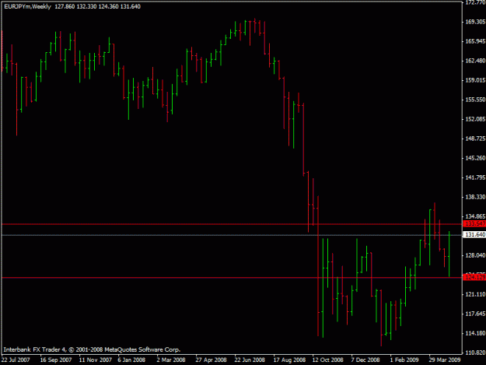
Task: Click the 169.305 price scale value
Action: [475, 22]
